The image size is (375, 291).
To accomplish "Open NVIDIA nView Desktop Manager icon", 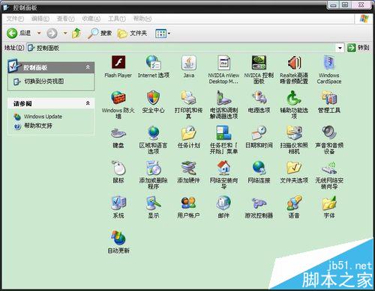I will 223,62.
